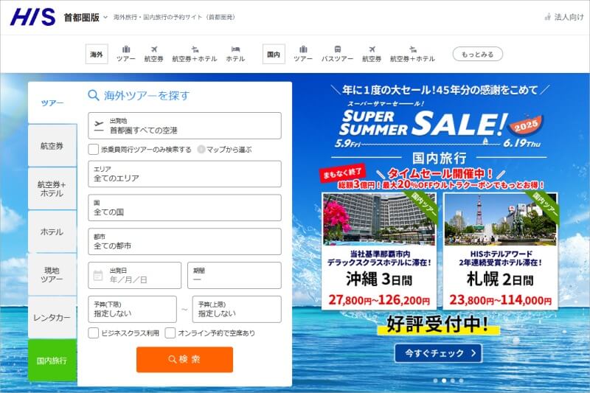Open the 法人向け corporate link
This screenshot has height=393, width=590.
(x=564, y=17)
